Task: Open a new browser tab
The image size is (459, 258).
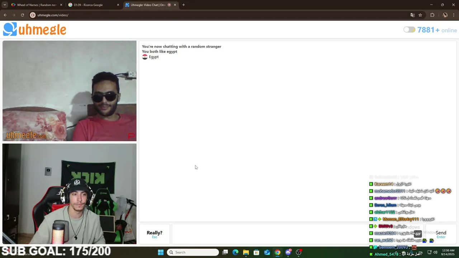Action: [184, 5]
